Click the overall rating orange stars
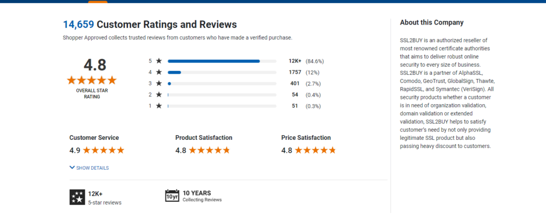Screen dimensions: 546x220 tap(92, 80)
